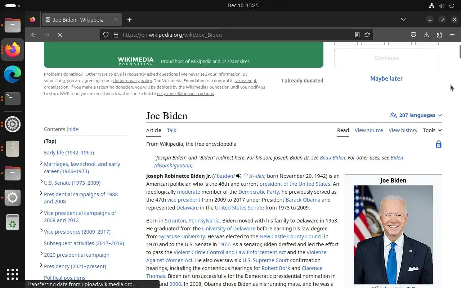
Task: Open the Beau Biden link
Action: tap(332, 158)
